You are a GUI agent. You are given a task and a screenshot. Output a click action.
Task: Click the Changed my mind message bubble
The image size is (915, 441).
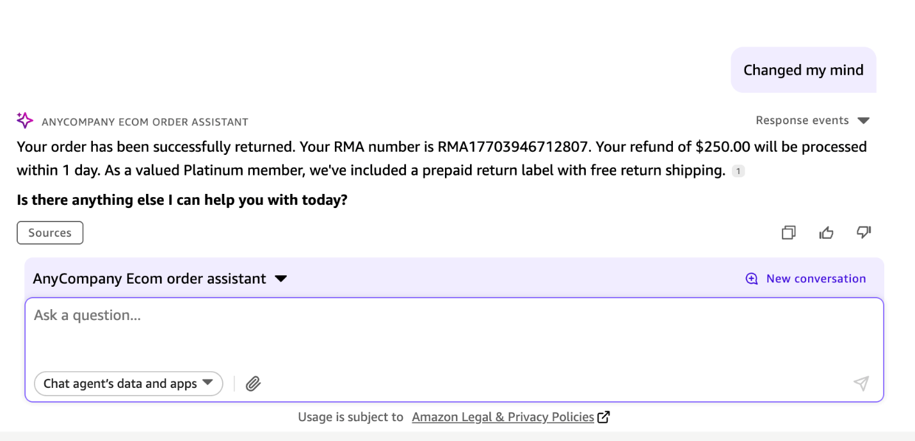(803, 70)
